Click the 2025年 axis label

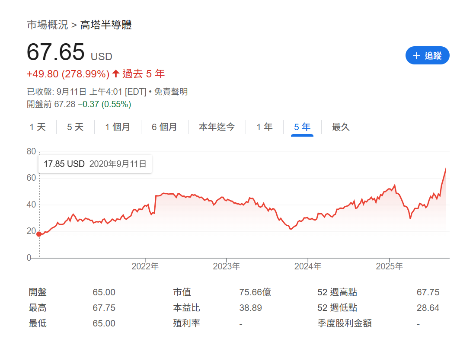(x=390, y=266)
